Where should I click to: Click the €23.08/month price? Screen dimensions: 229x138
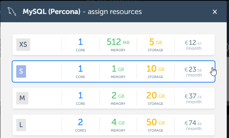click(193, 72)
